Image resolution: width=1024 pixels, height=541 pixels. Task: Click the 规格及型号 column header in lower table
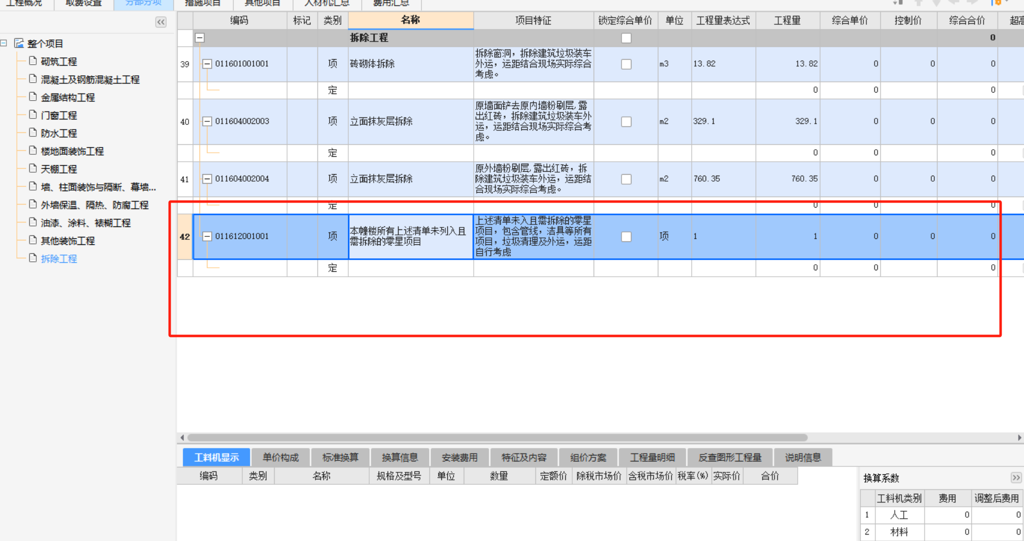[x=399, y=476]
